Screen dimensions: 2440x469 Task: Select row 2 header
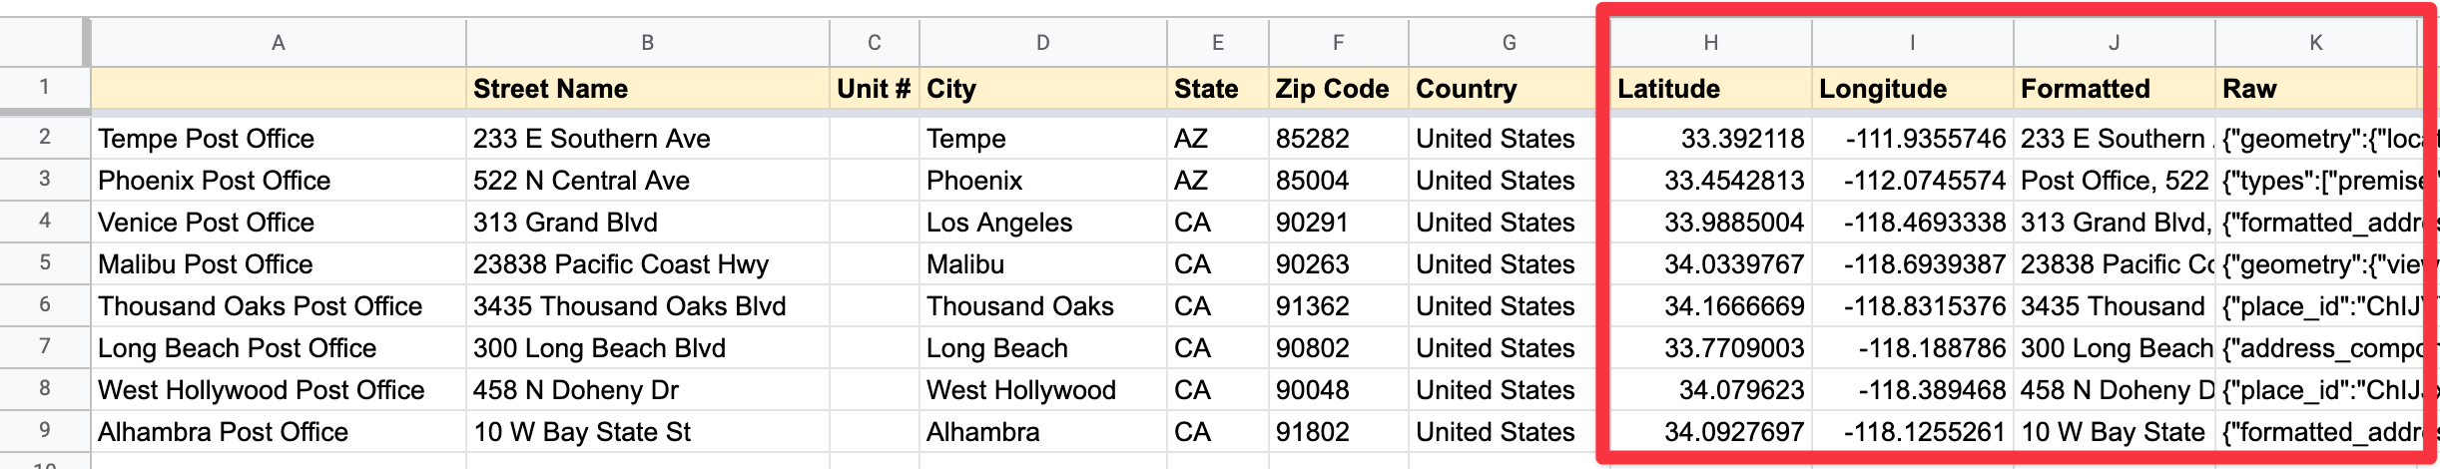[x=45, y=137]
